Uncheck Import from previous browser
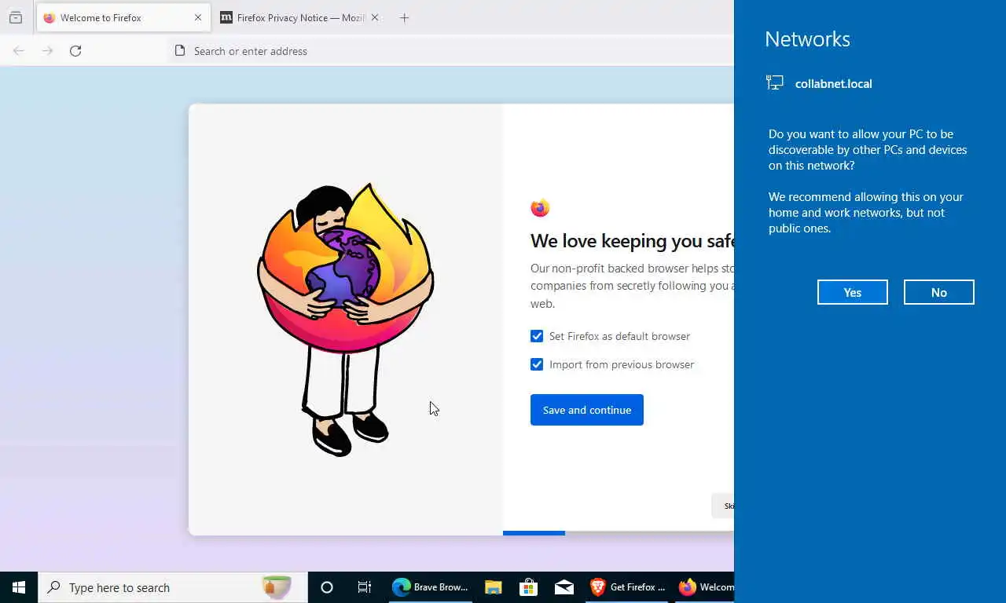 click(x=537, y=364)
